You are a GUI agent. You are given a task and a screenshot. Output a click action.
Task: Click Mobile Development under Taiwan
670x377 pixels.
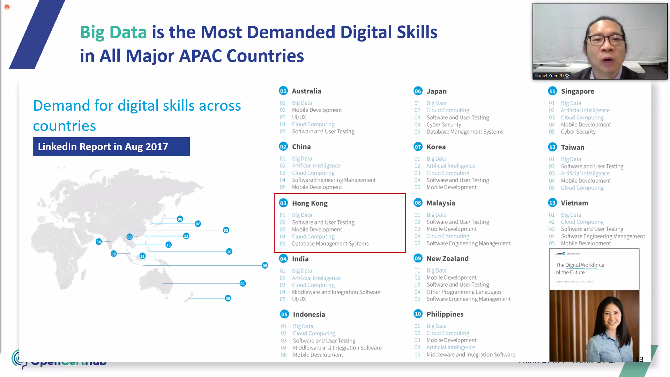coord(586,180)
